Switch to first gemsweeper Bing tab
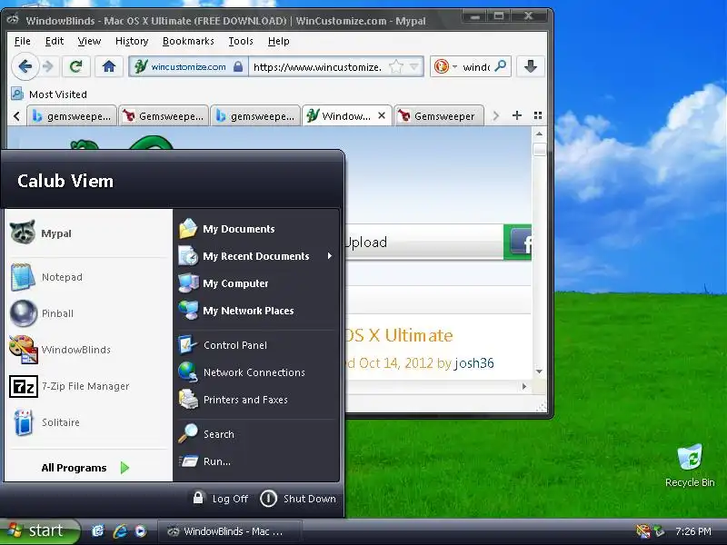This screenshot has height=545, width=727. [x=72, y=116]
